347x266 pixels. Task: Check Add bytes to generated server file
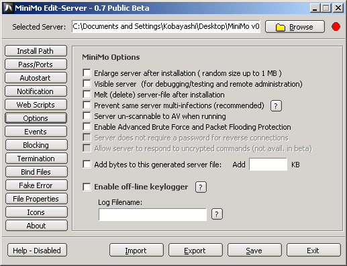[87, 164]
